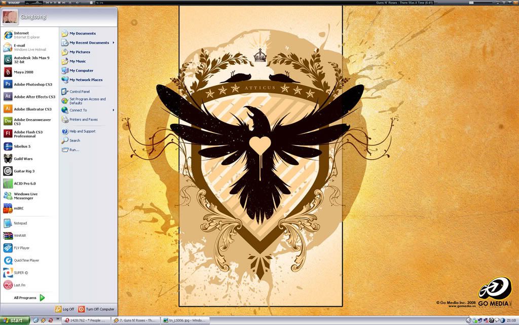The height and width of the screenshot is (325, 519).
Task: Open Guitar Rig 3
Action: (x=29, y=171)
